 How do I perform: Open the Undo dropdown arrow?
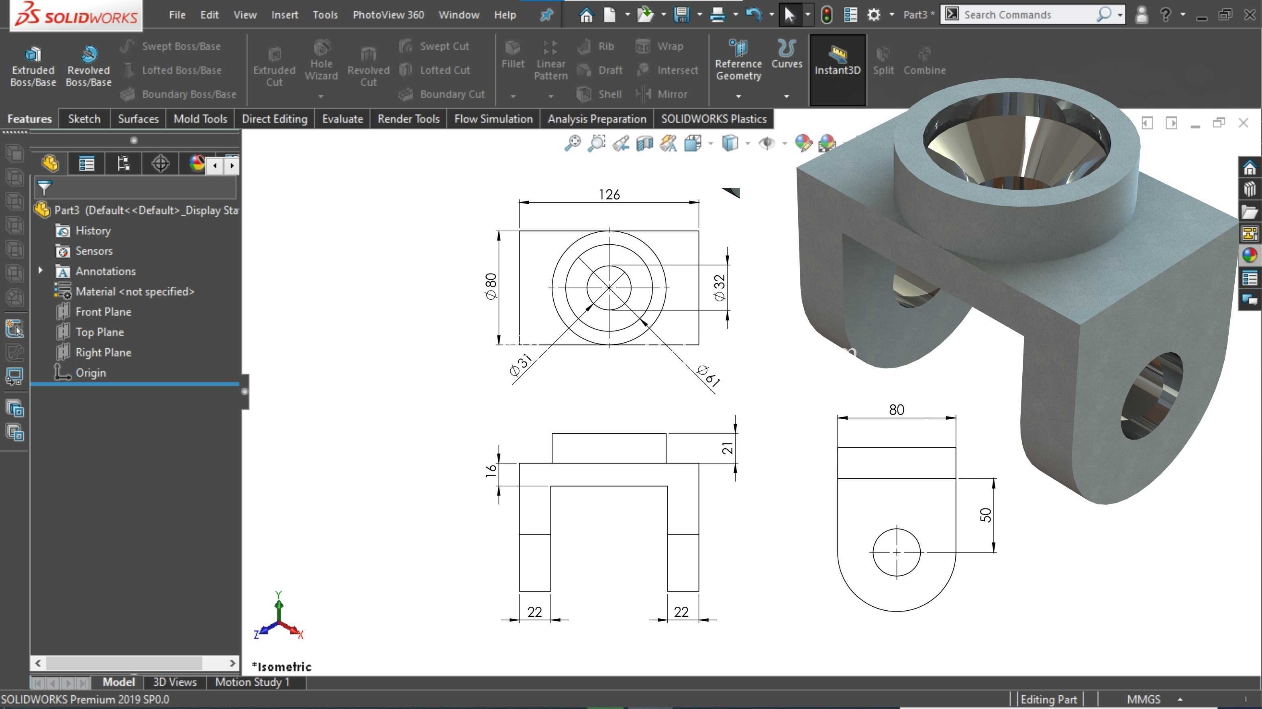[x=771, y=15]
